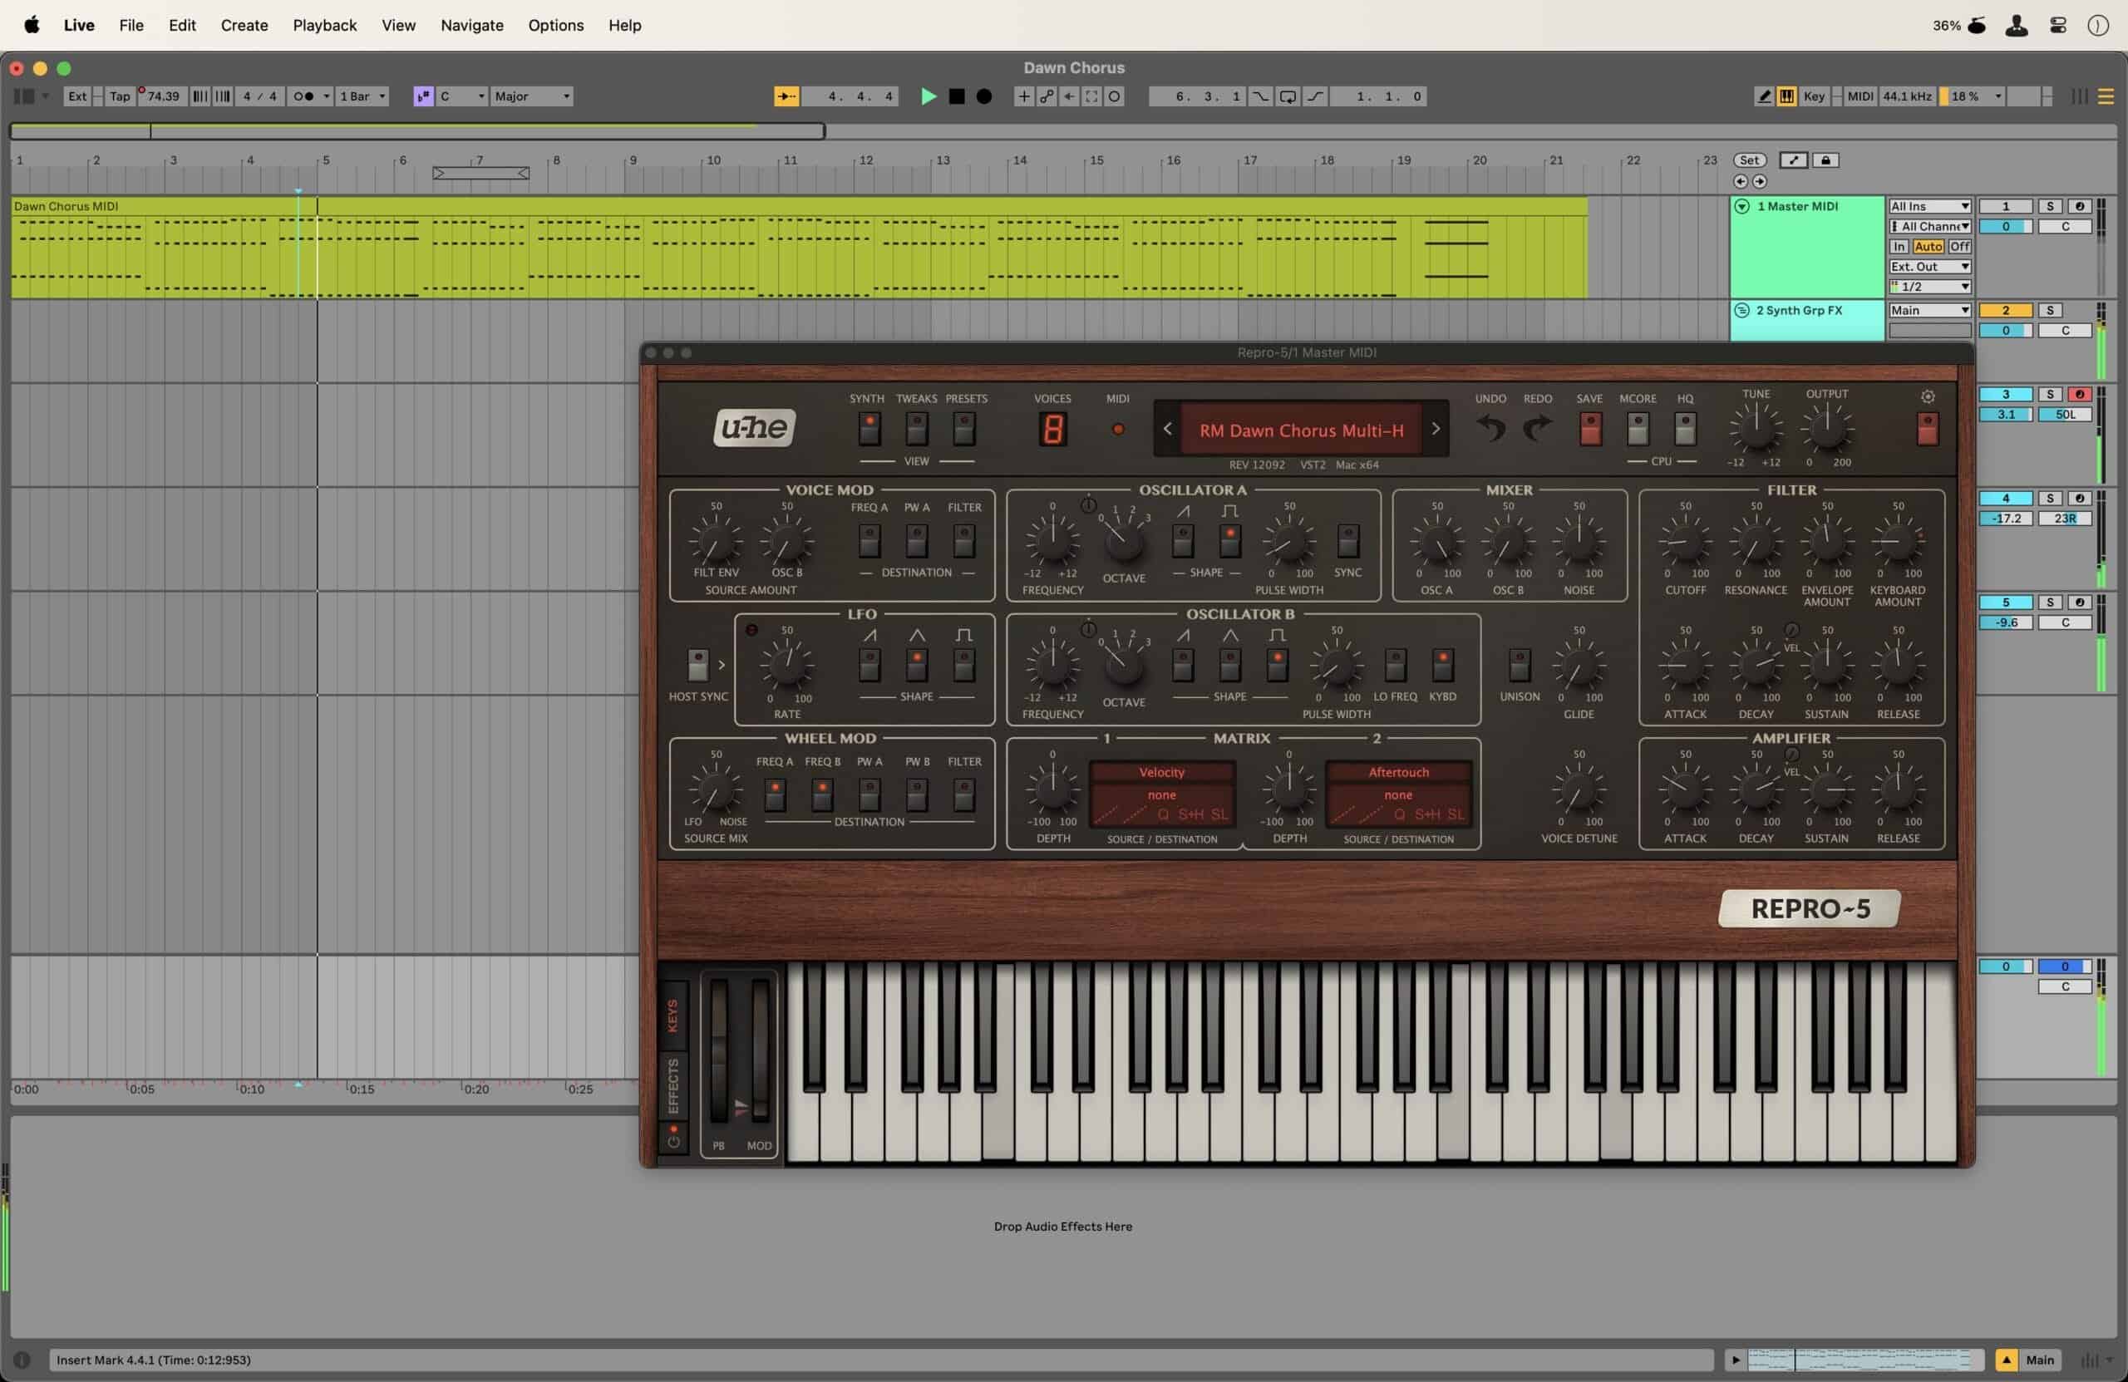Open the Scale Mode toggle icon
The image size is (2128, 1382).
click(423, 96)
